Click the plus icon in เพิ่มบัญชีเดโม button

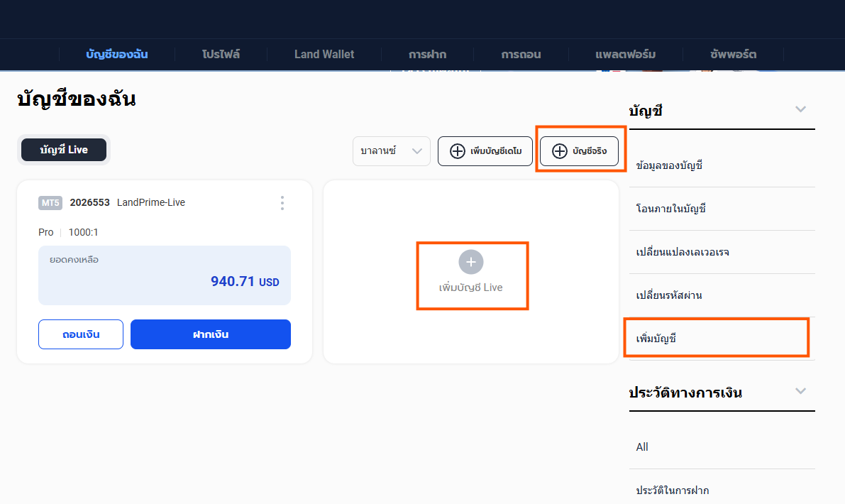[x=458, y=151]
